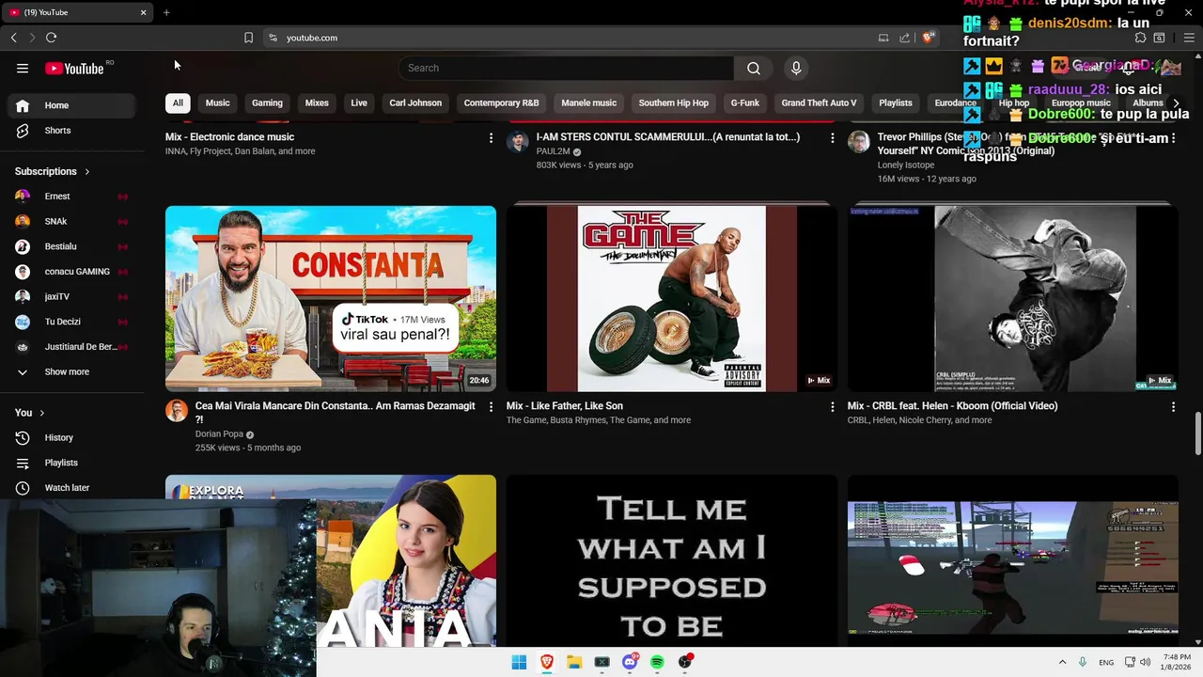Go back with browser back arrow
The image size is (1203, 677).
(14, 38)
